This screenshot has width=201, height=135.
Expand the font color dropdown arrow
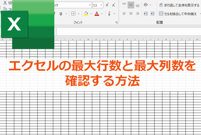102,14
